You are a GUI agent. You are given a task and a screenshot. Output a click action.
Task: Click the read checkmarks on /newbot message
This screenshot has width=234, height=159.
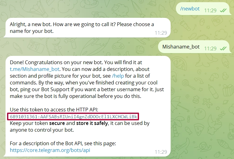click(223, 10)
